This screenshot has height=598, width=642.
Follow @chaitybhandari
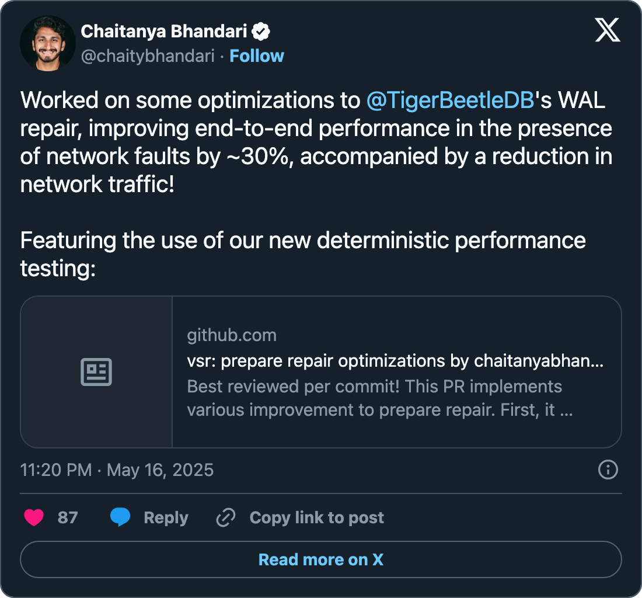click(257, 56)
